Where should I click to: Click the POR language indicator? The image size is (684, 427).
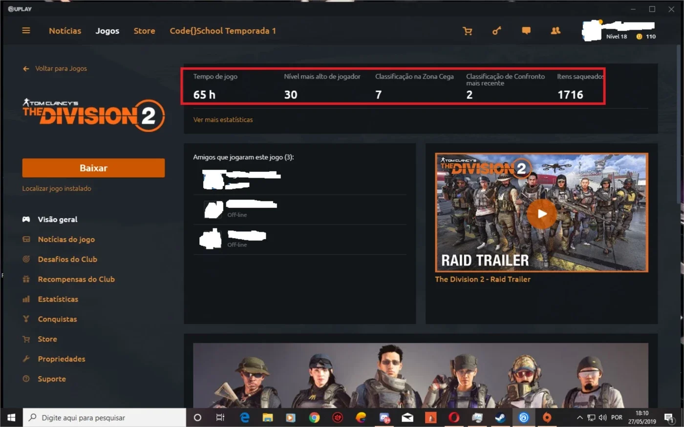coord(617,418)
